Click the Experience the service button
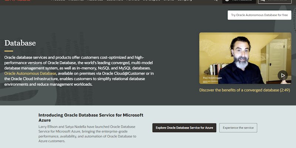296x148 pixels. tap(238, 128)
